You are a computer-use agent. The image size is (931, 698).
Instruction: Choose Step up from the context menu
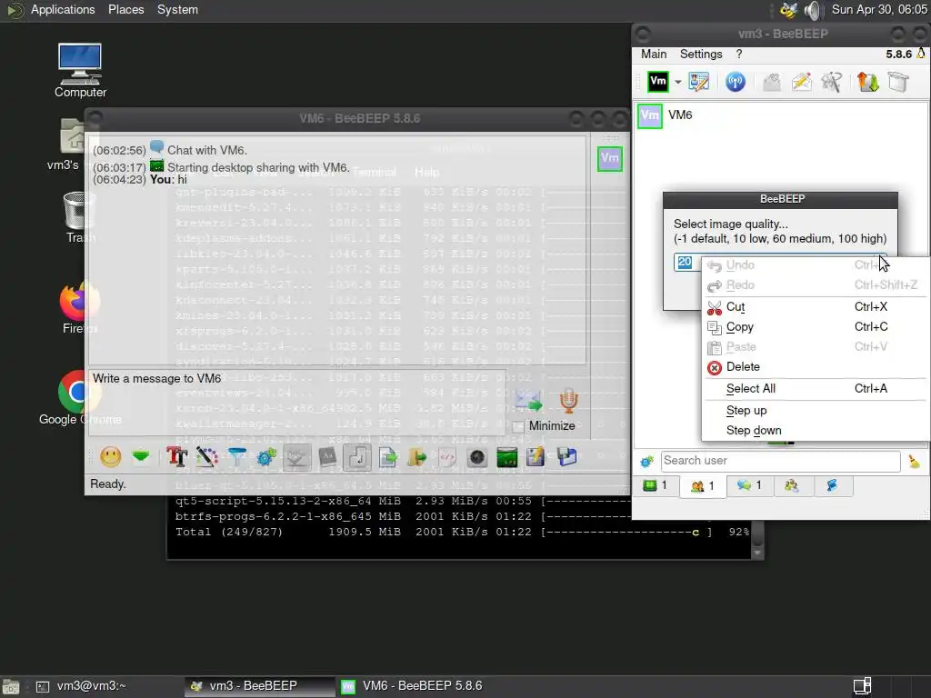pos(815,411)
